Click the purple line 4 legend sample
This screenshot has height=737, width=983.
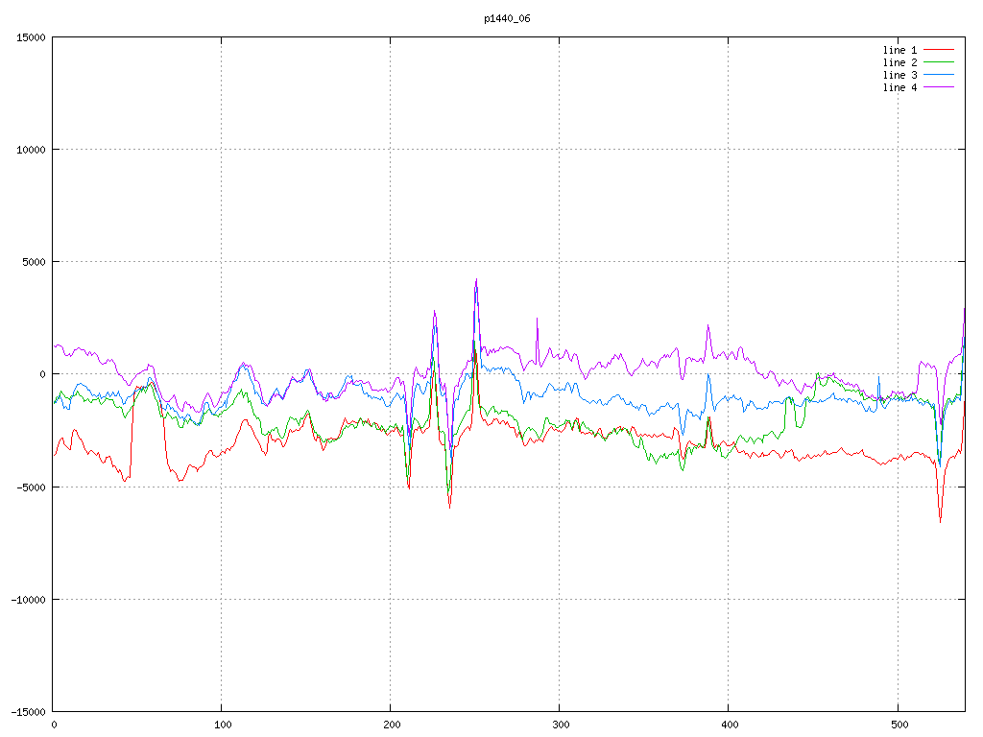(x=939, y=87)
